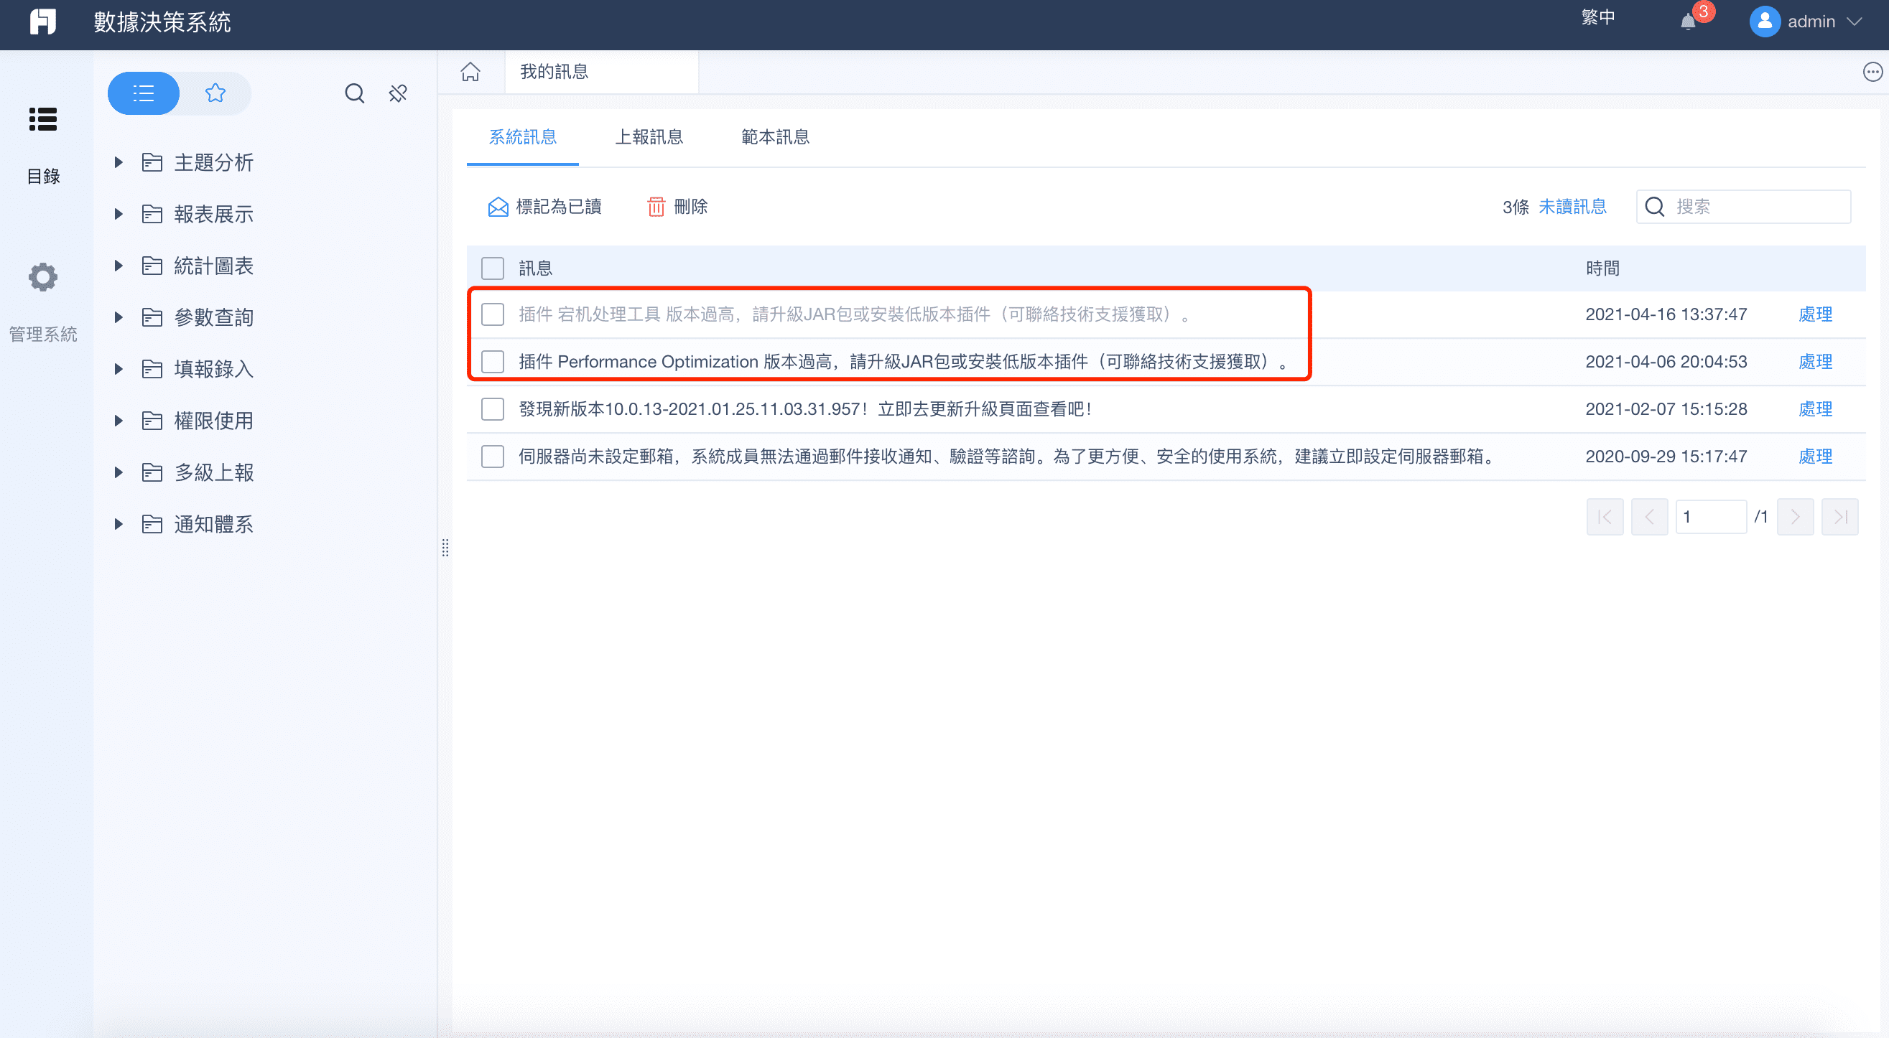
Task: Click the admin user avatar icon
Action: [1765, 22]
